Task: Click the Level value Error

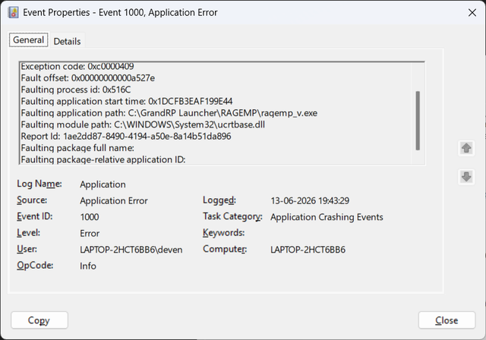Action: point(90,234)
